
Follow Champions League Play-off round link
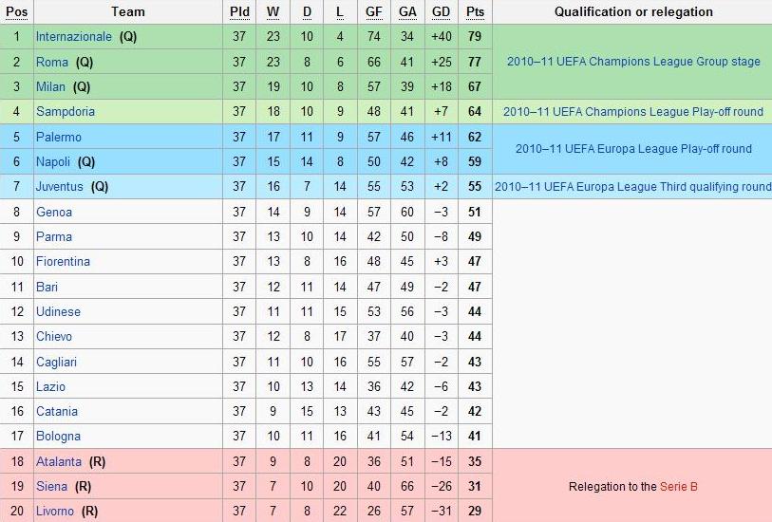pyautogui.click(x=633, y=112)
